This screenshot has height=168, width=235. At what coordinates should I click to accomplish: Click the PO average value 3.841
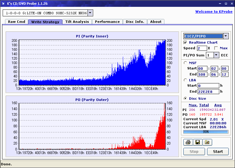(219, 115)
